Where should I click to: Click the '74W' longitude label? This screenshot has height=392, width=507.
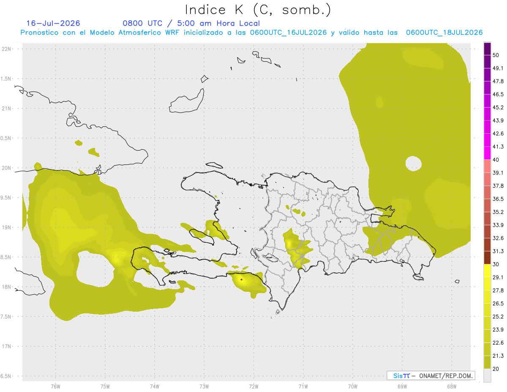[155, 387]
